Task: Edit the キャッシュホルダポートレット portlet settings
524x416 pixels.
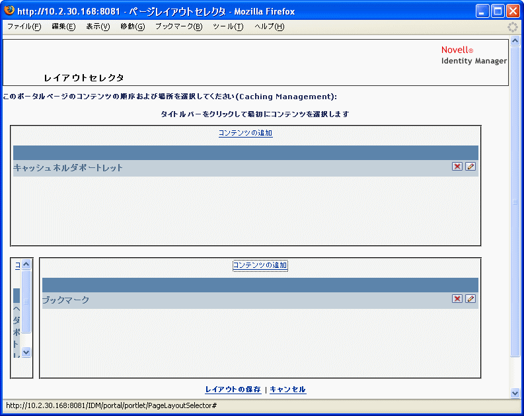Action: (x=470, y=167)
